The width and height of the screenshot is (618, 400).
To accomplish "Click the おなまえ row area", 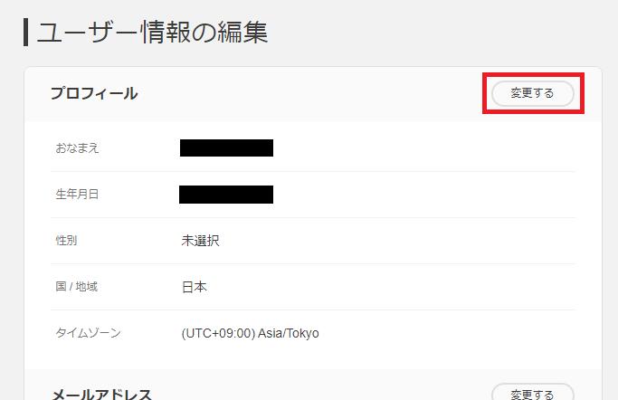I will click(313, 148).
